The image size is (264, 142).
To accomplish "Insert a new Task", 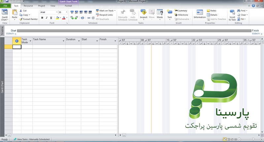I will pyautogui.click(x=170, y=14).
